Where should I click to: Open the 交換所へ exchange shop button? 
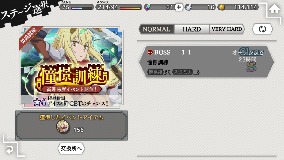click(71, 149)
